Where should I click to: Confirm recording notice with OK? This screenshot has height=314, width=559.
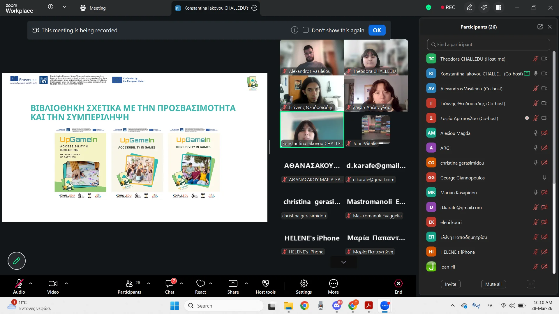(377, 30)
